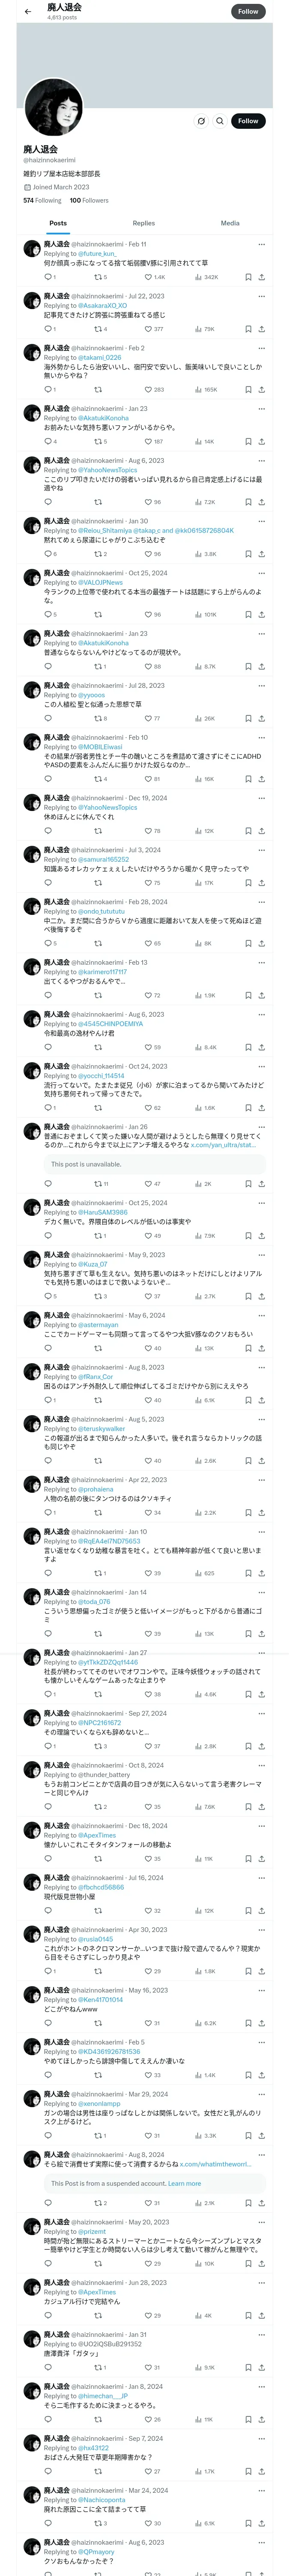Switch to the Media tab

pyautogui.click(x=230, y=223)
